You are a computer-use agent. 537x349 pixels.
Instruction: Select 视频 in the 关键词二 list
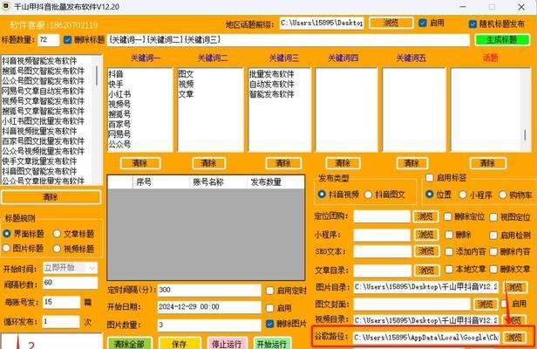[186, 84]
